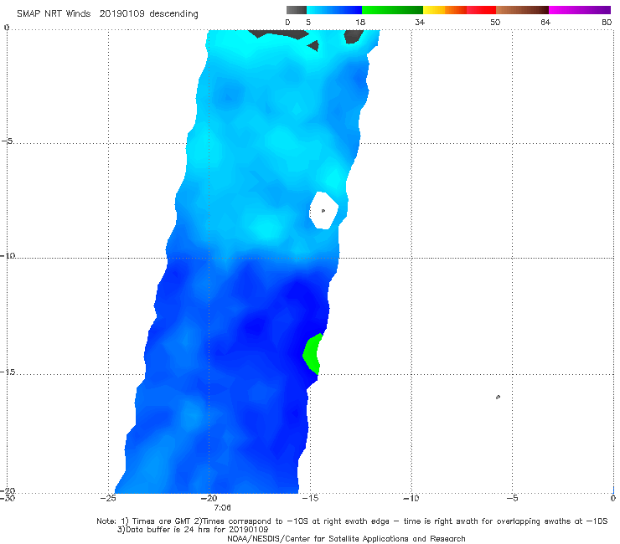The image size is (620, 544).
Task: Click the latitude axis label '-15' on left
Action: click(x=8, y=372)
